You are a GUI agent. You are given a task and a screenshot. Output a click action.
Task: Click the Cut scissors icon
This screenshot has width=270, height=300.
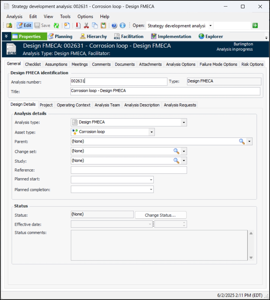(x=86, y=26)
